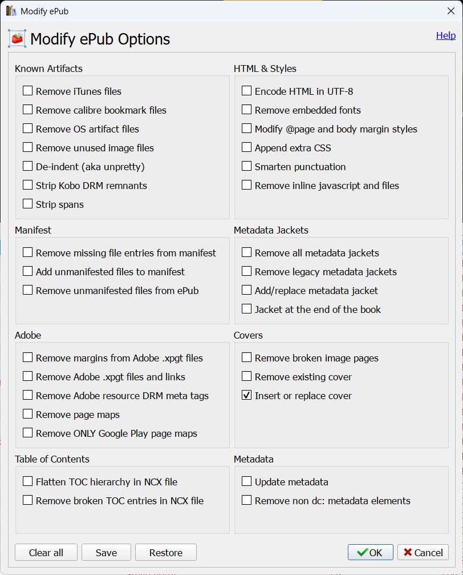Uncheck Insert or replace cover
463x575 pixels.
click(x=246, y=395)
